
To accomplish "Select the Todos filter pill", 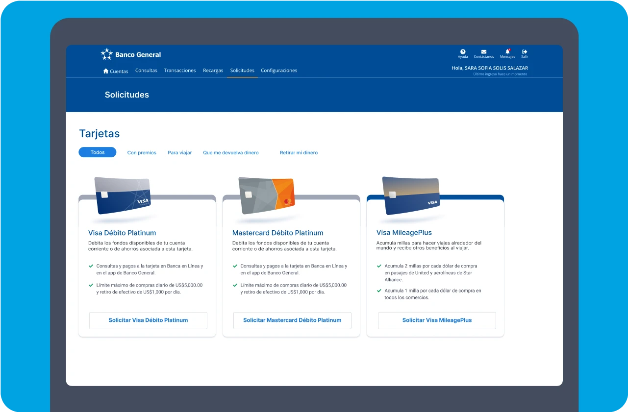I will pyautogui.click(x=98, y=152).
